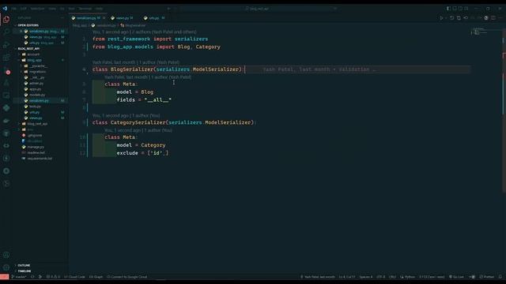Open the Edit menu
Image resolution: width=506 pixels, height=284 pixels.
pos(24,9)
